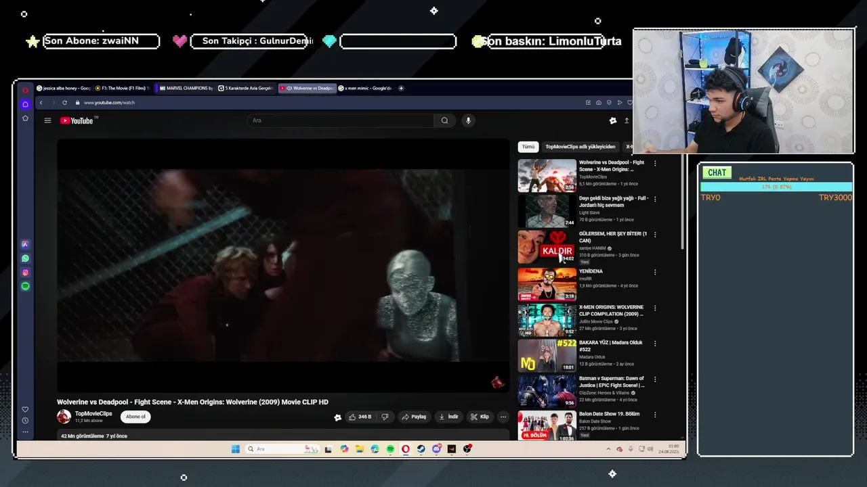867x487 pixels.
Task: Open the Create upload icon on YouTube
Action: 627,120
